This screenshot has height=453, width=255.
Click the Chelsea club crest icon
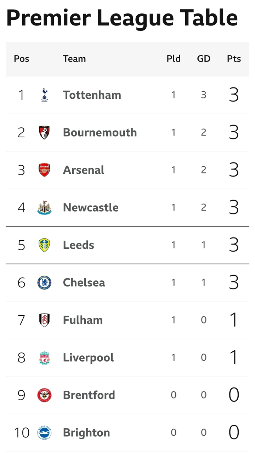point(44,282)
